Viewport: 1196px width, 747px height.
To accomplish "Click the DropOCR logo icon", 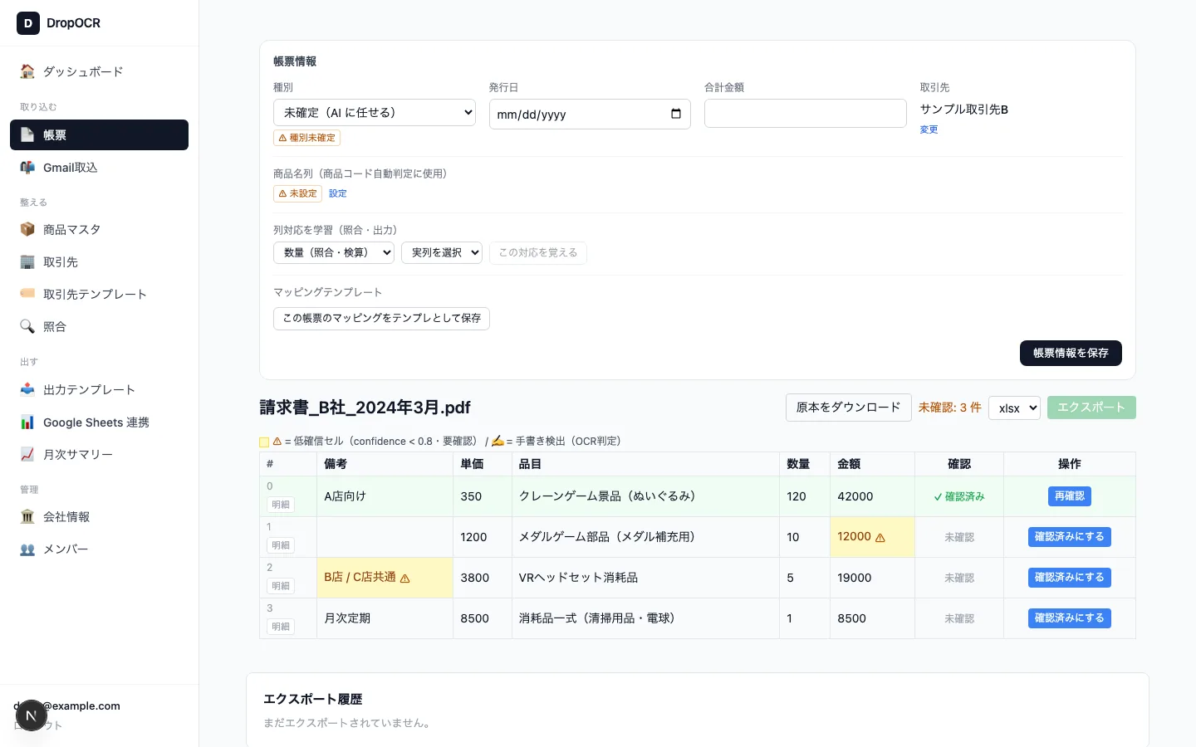I will pyautogui.click(x=28, y=23).
